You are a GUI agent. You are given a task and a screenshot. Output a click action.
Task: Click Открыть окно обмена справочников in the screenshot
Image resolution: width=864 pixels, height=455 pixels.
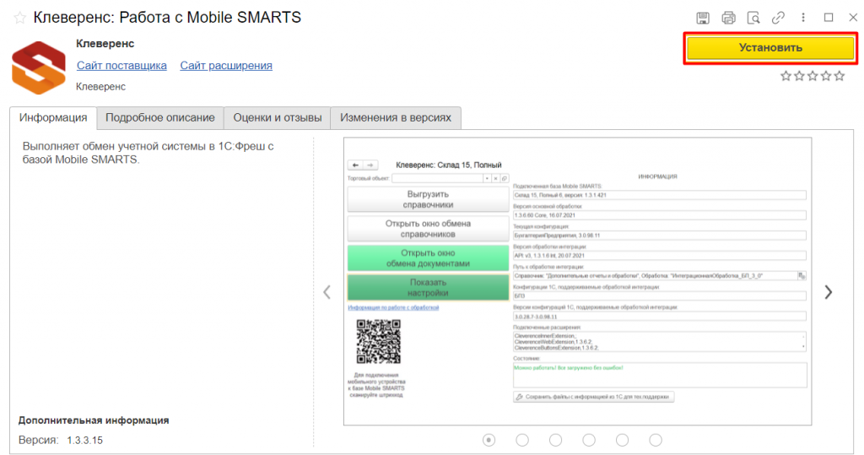(x=428, y=229)
